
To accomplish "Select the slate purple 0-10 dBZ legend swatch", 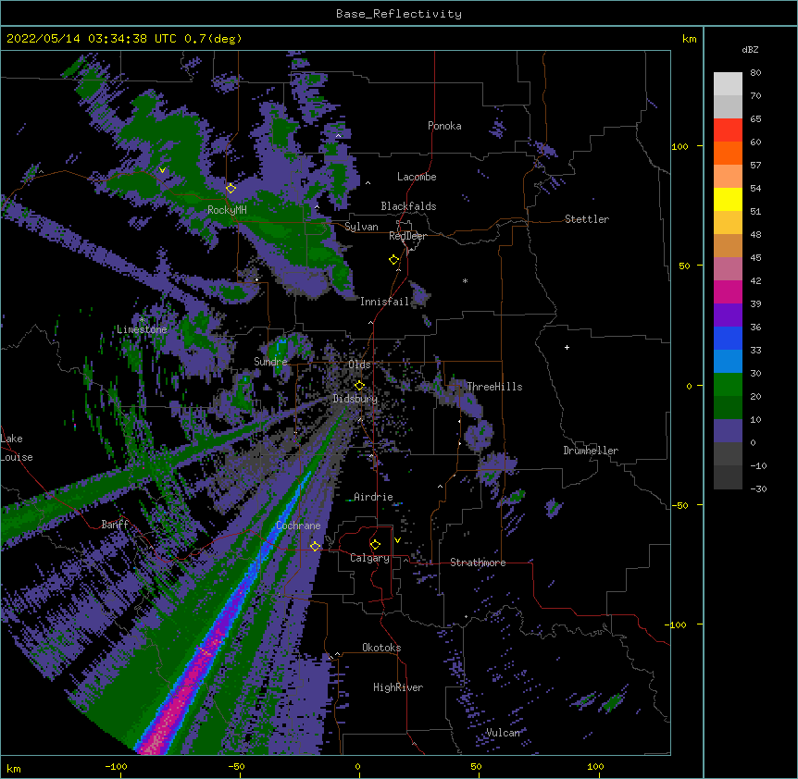I will point(728,431).
